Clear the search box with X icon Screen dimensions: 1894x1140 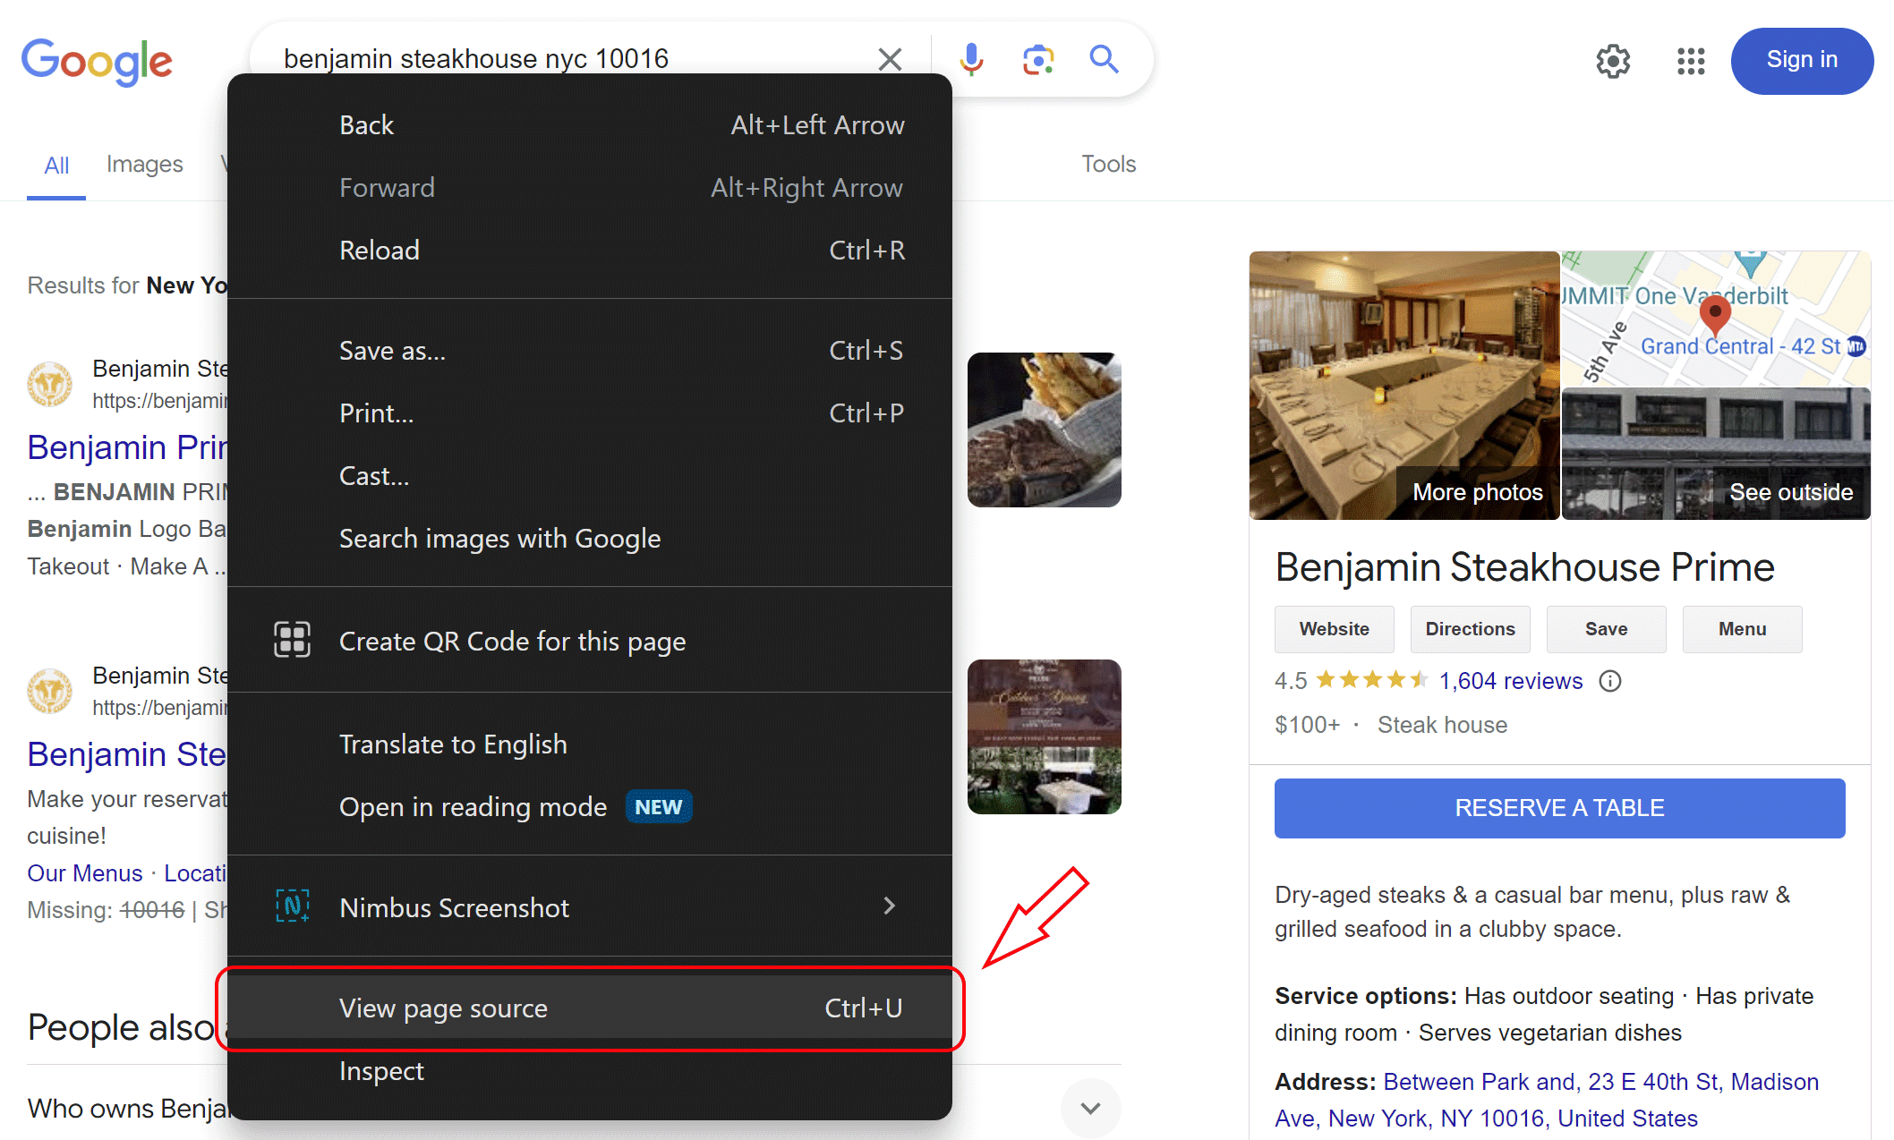pyautogui.click(x=890, y=60)
